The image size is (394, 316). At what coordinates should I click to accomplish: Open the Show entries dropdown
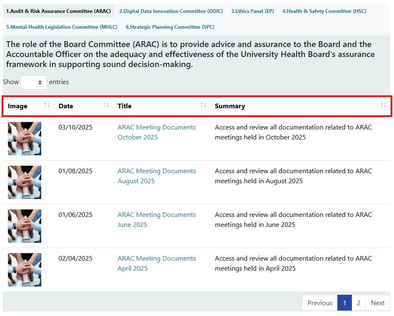(x=34, y=82)
